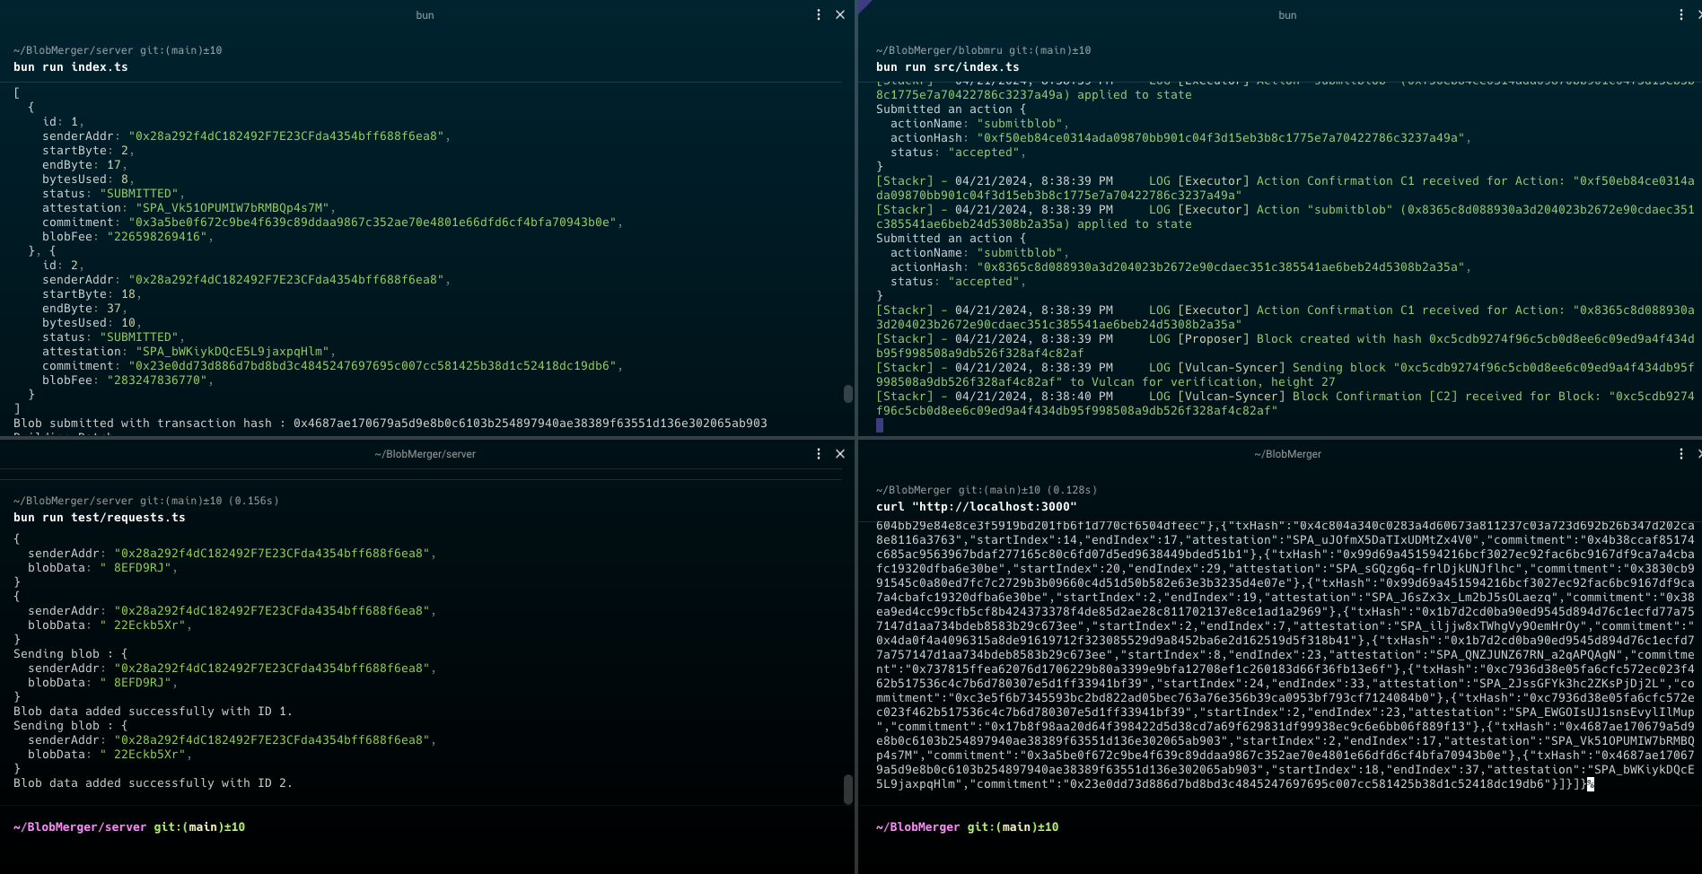Screen dimensions: 1702x874
Task: Click attestation "SPA_bWKiykDQcE5L9jaxpqHlm" in top-left pane
Action: 232,352
